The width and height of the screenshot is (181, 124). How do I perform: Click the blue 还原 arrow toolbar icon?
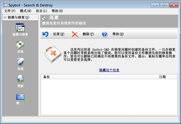coord(45,34)
